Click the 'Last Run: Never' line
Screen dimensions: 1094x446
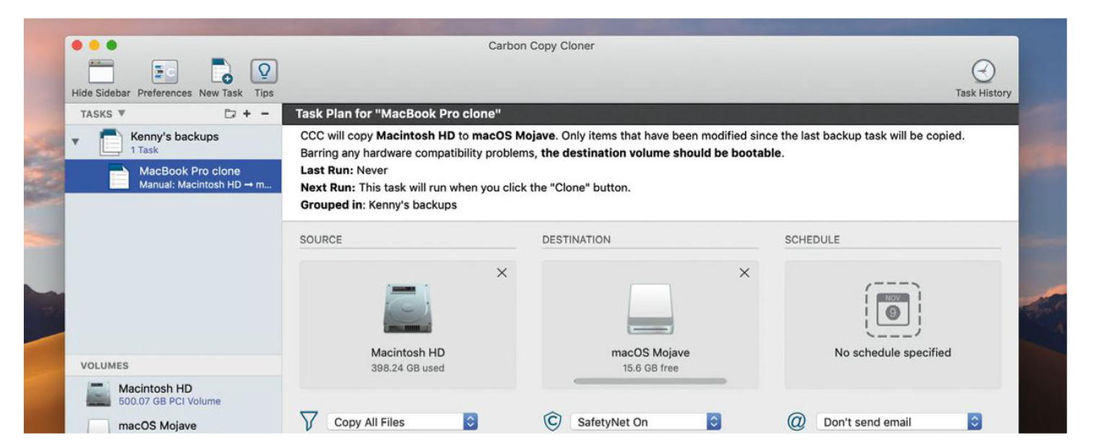click(344, 171)
